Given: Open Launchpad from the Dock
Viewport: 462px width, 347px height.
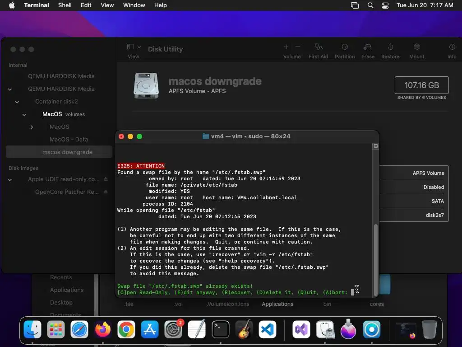Looking at the screenshot, I should (55, 329).
